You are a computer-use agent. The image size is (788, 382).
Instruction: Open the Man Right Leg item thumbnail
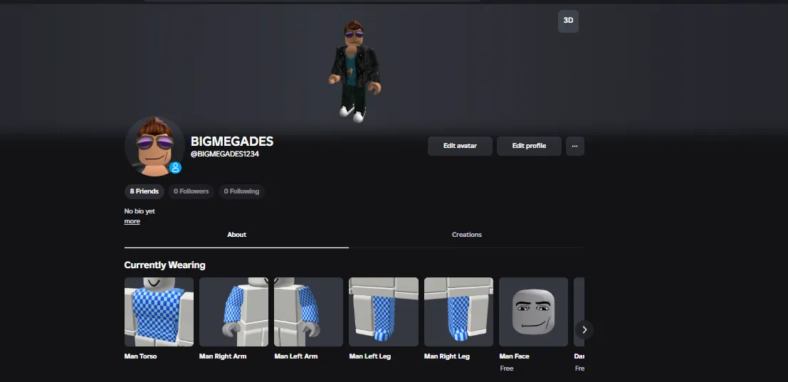coord(458,312)
